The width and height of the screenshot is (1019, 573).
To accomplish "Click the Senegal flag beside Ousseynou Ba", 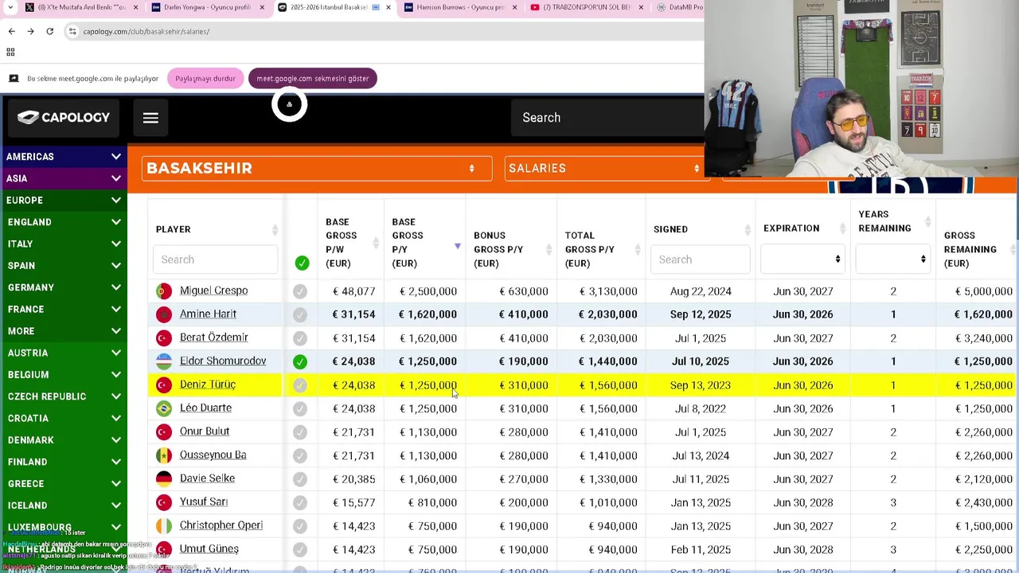I will pos(164,455).
